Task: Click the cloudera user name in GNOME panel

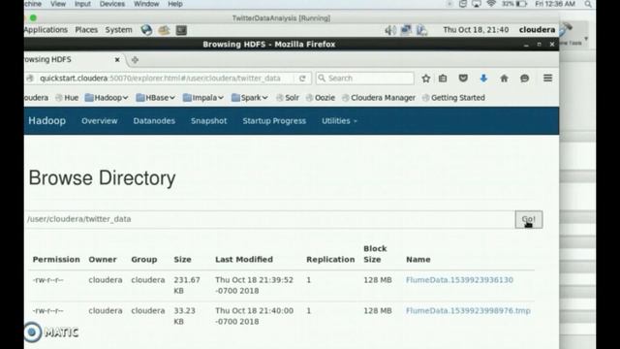Action: pos(537,30)
